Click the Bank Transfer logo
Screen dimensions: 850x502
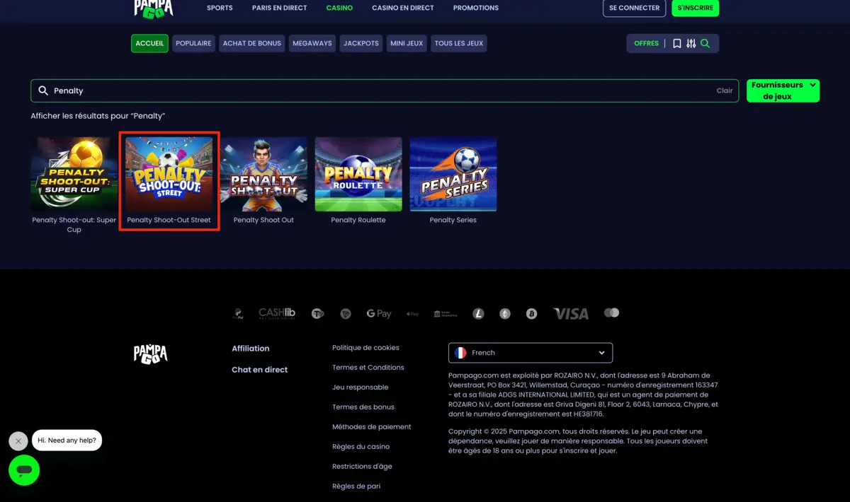pyautogui.click(x=446, y=313)
